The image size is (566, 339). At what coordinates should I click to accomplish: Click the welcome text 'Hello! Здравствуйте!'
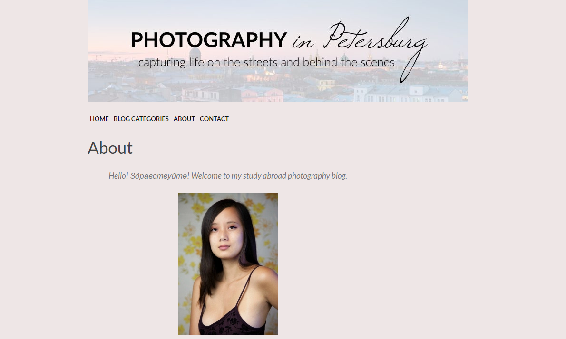[149, 176]
